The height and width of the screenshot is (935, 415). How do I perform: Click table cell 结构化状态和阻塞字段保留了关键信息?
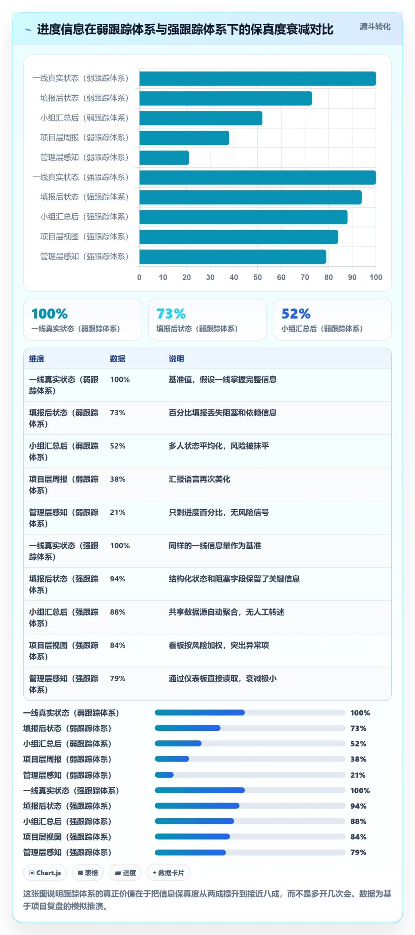click(x=234, y=579)
